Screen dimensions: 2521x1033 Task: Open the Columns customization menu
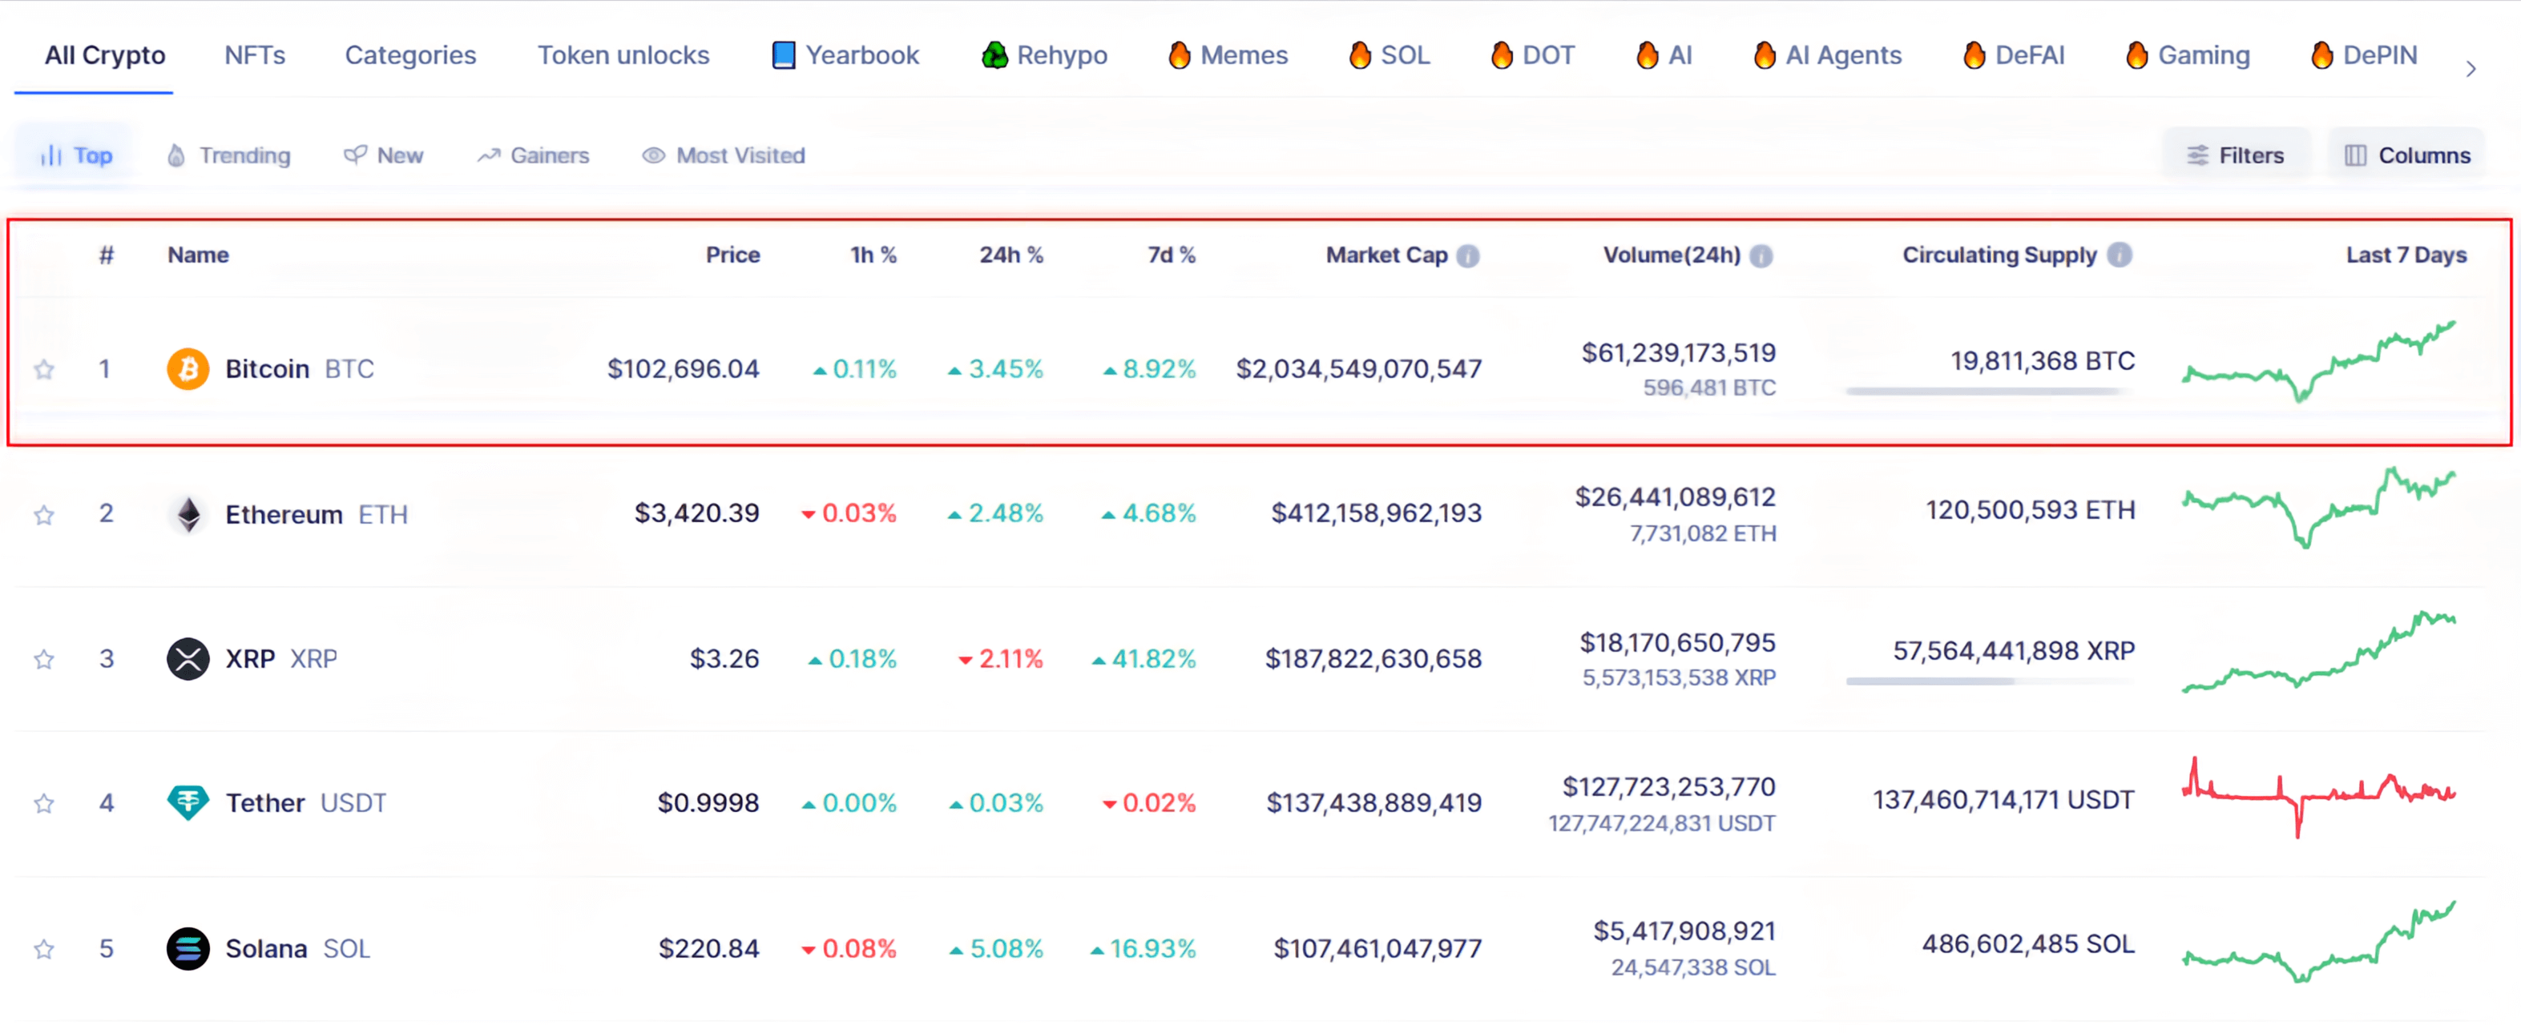click(x=2406, y=155)
